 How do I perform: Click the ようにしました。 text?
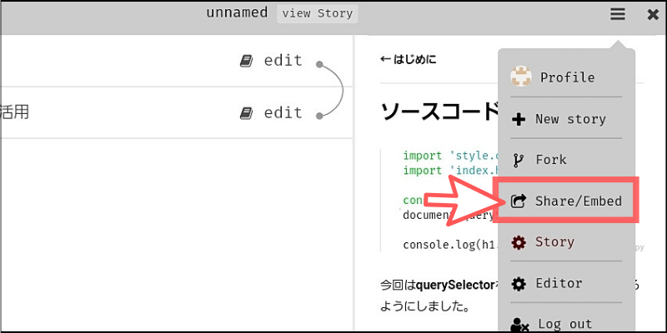[x=425, y=306]
